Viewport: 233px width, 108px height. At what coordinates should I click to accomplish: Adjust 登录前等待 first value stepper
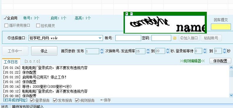205,51
